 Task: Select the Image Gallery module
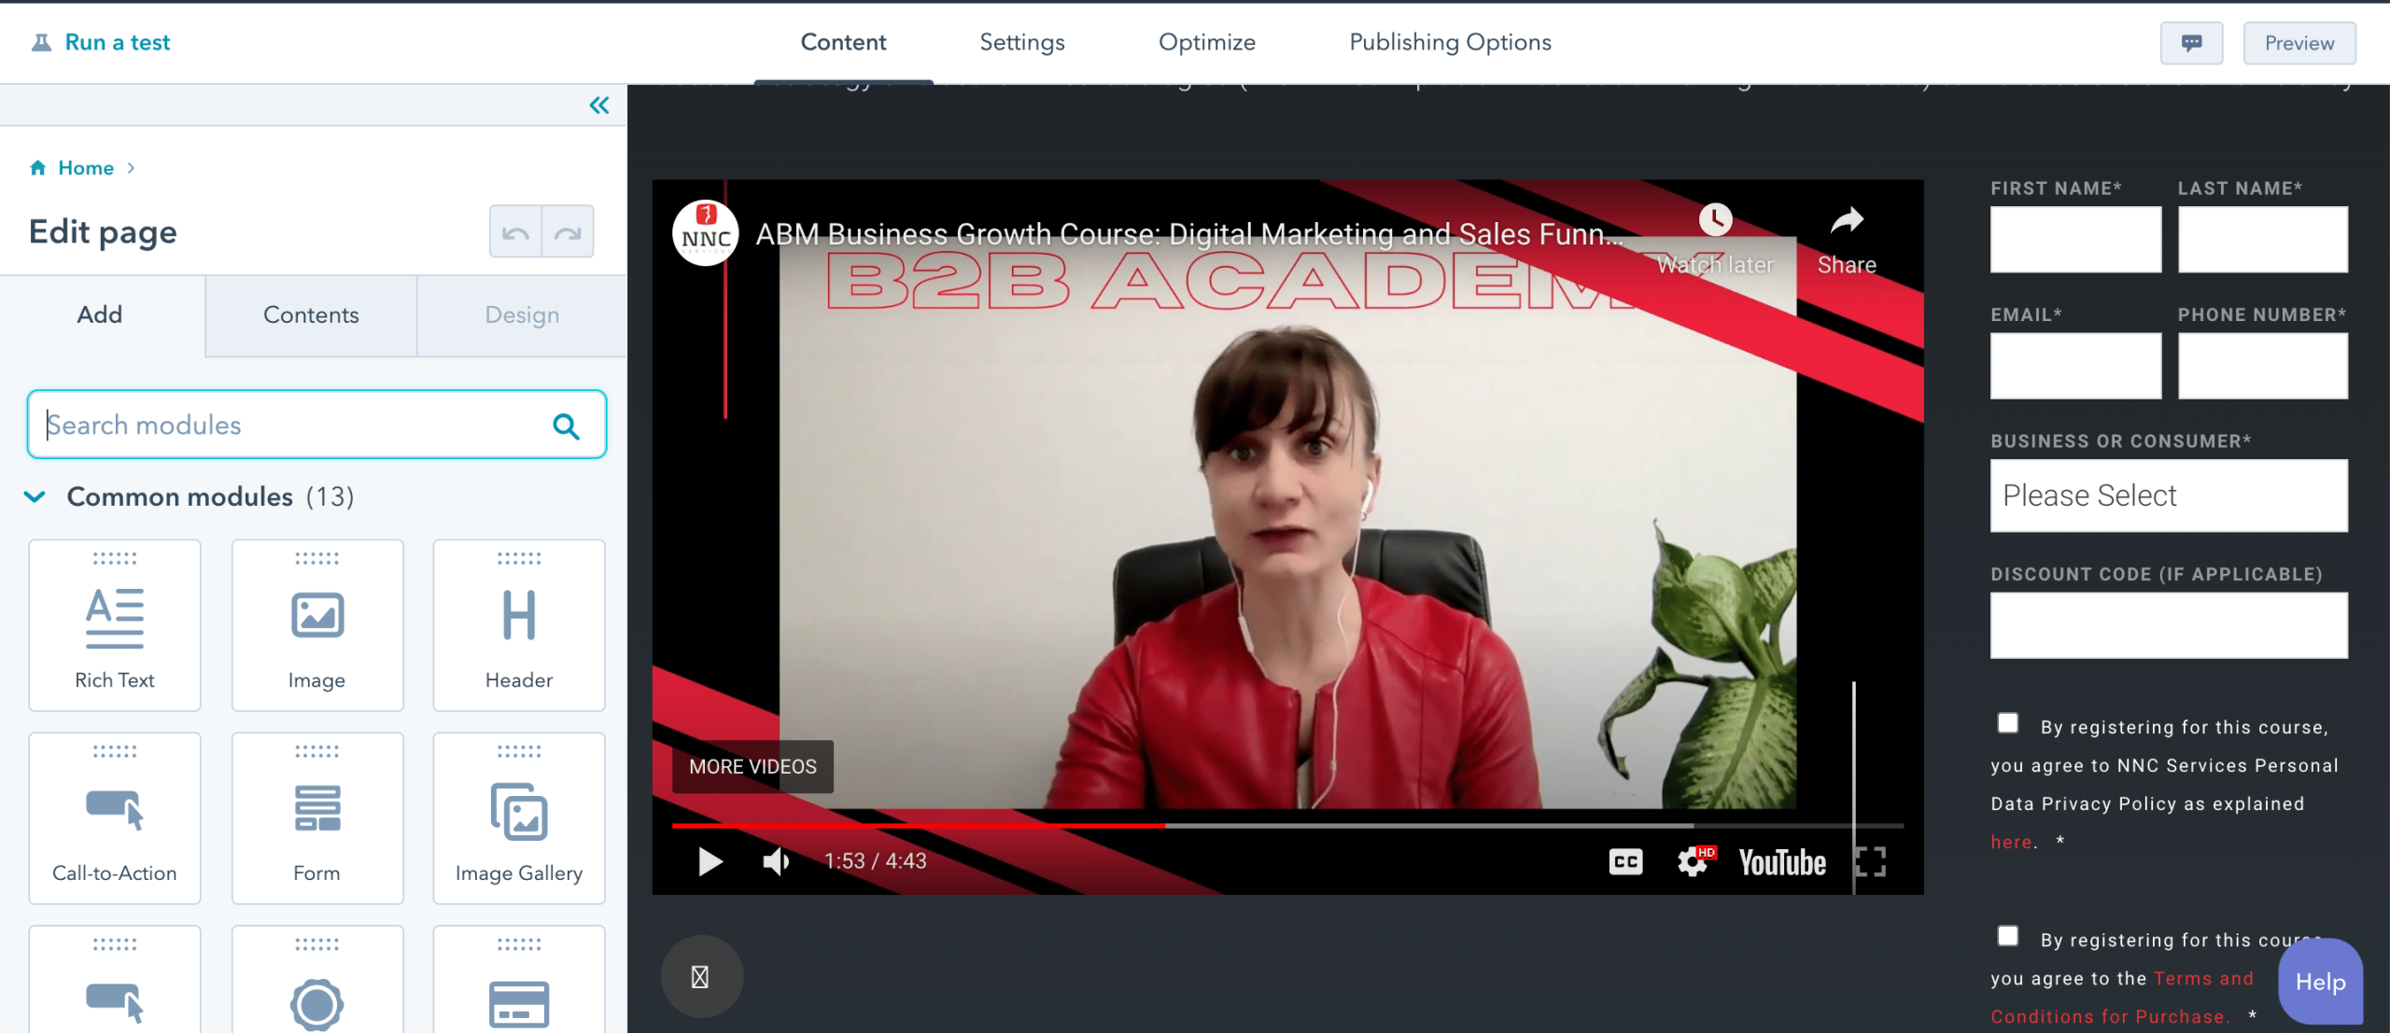point(519,818)
